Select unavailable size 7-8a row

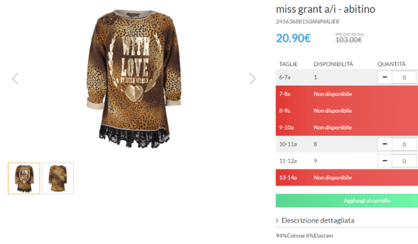tap(347, 94)
